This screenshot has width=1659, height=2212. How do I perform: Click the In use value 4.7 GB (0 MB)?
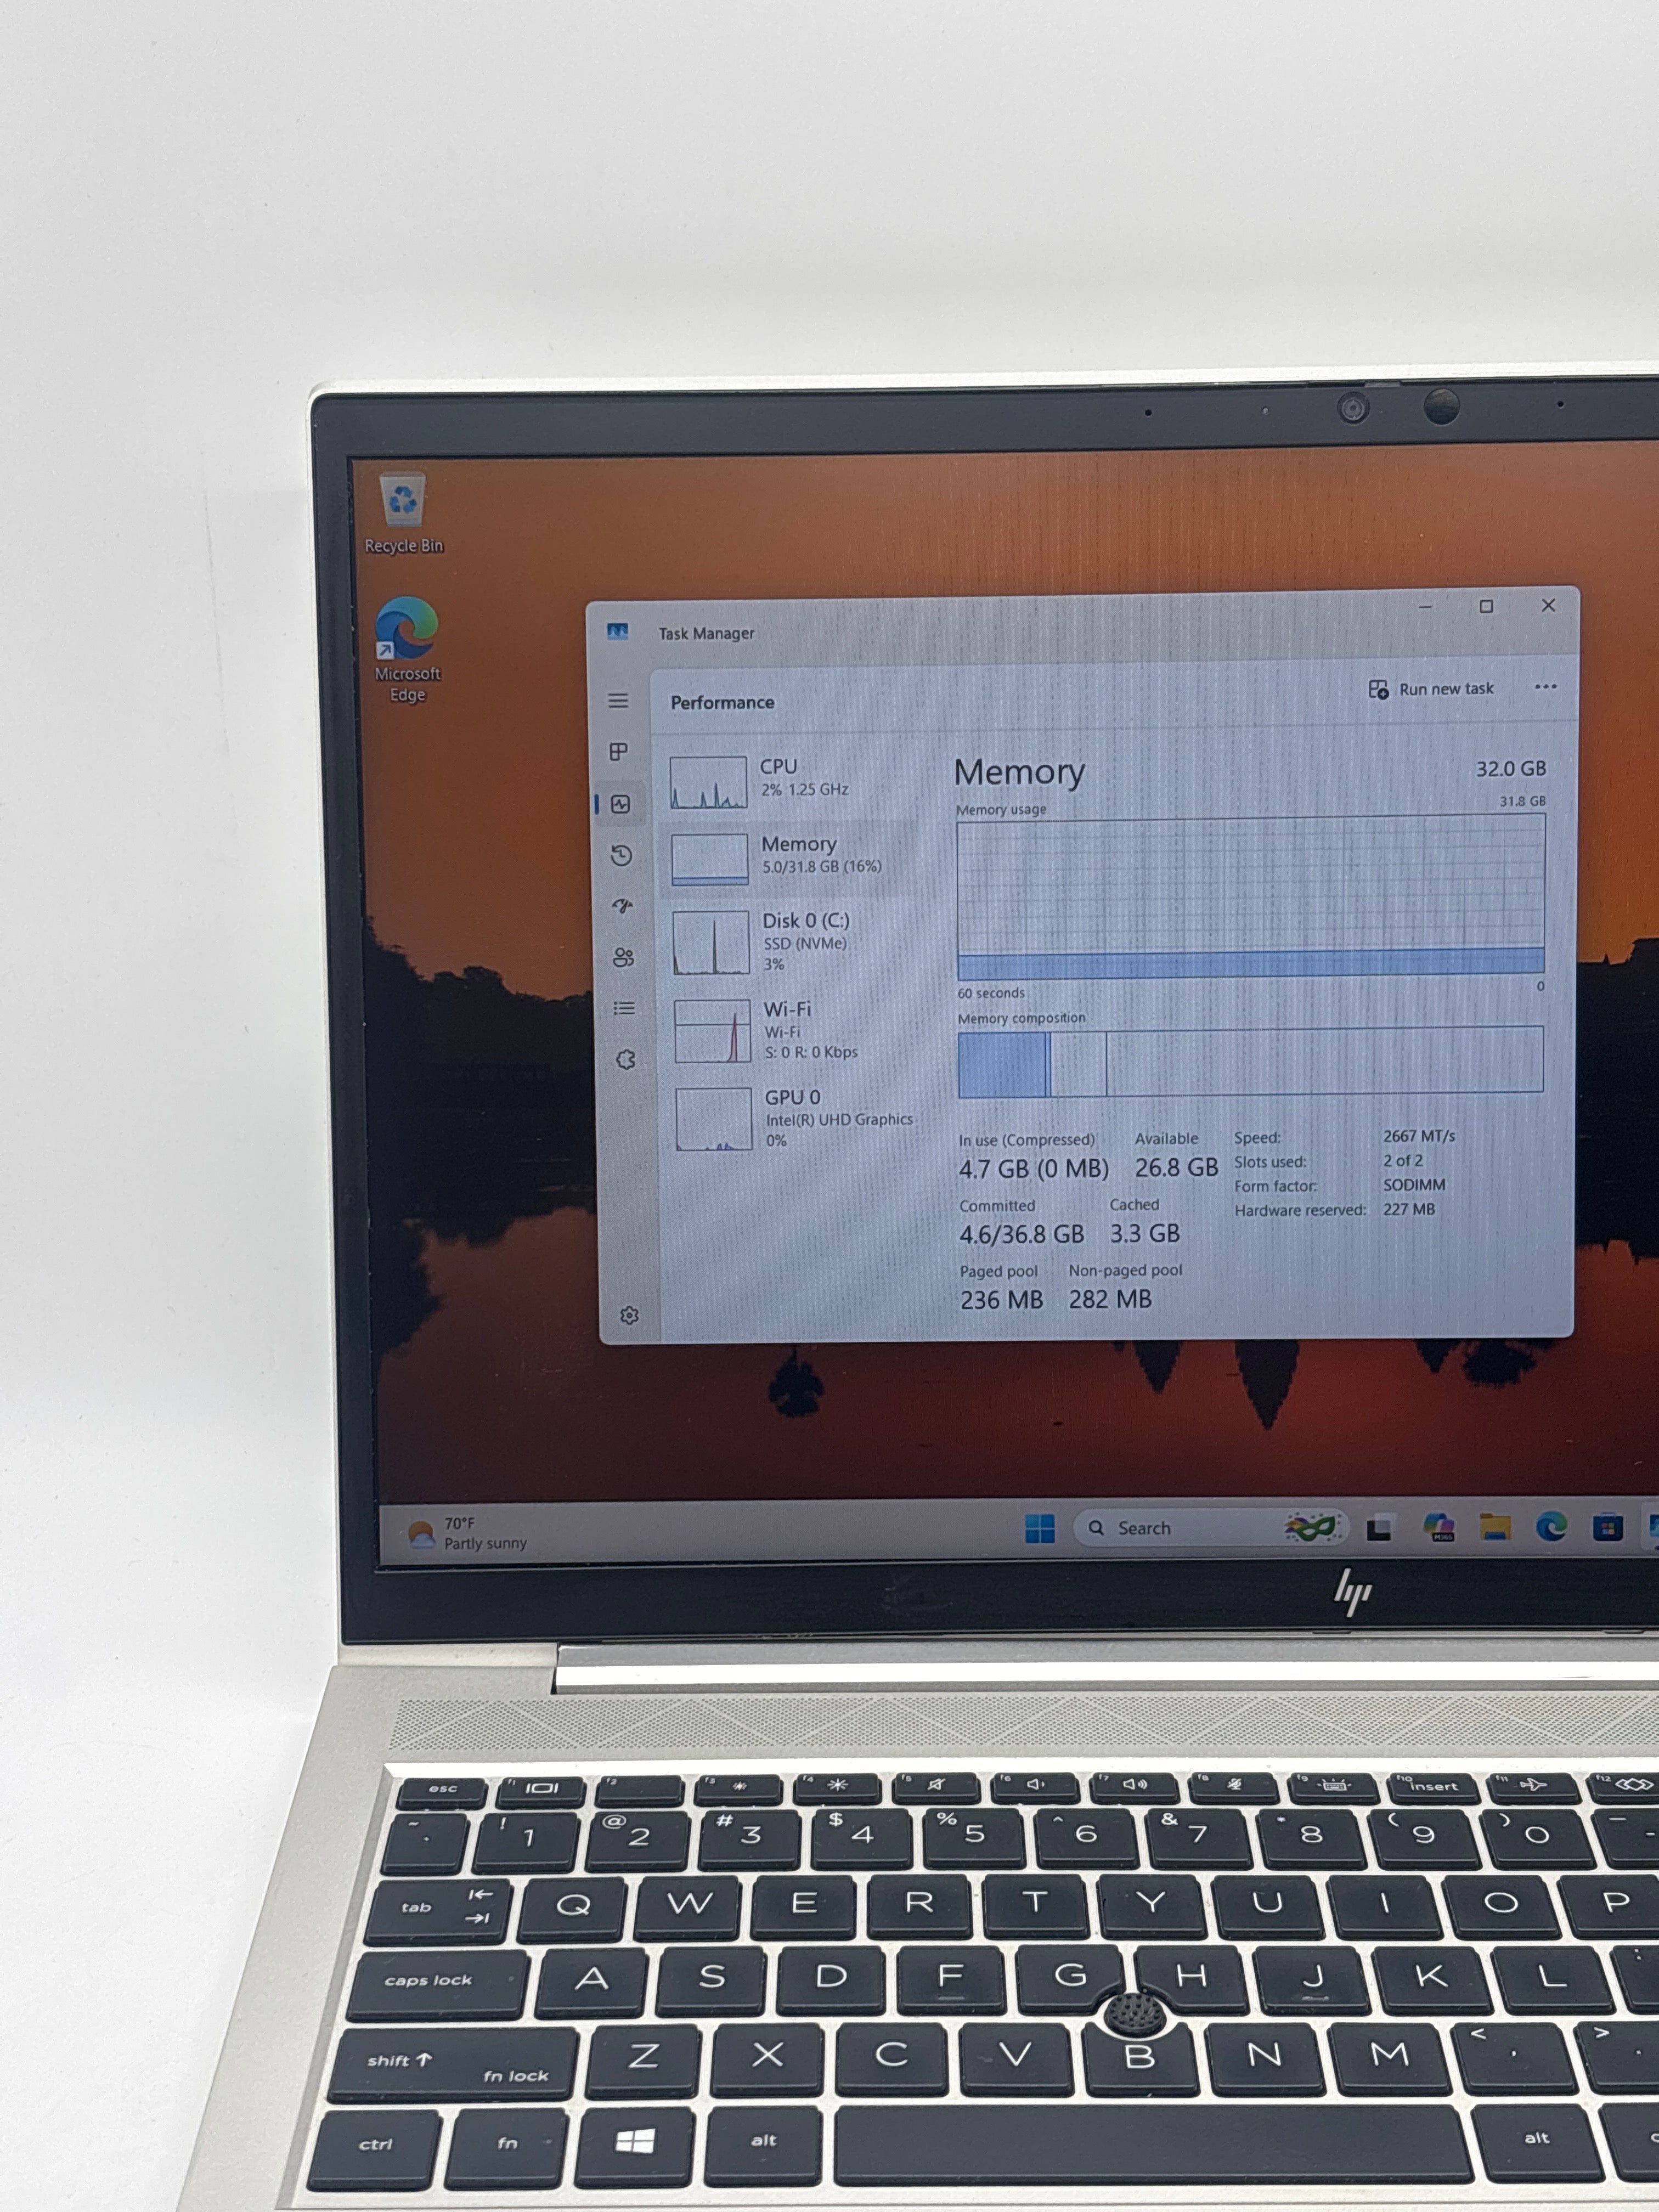point(1033,1168)
